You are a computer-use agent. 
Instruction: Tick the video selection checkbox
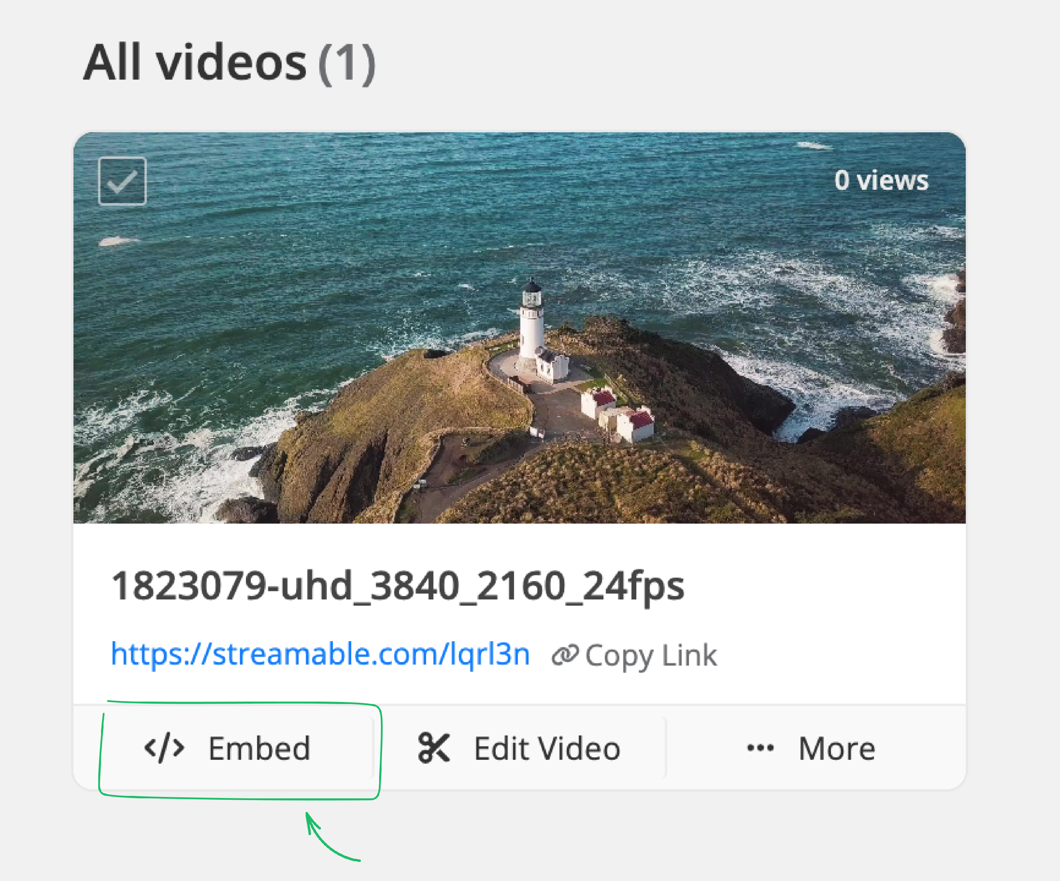[x=122, y=181]
